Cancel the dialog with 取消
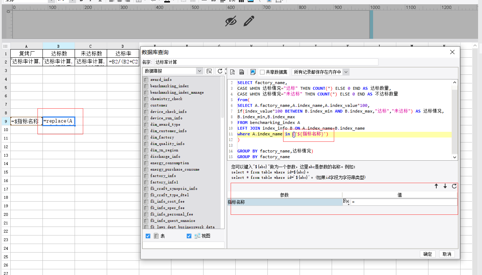482x275 pixels. (x=447, y=254)
